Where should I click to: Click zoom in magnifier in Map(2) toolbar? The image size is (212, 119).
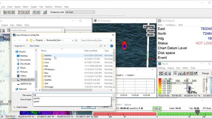tap(165, 73)
